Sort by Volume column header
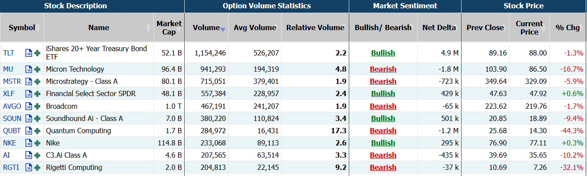Viewport: 587px width, 176px height. [x=206, y=28]
